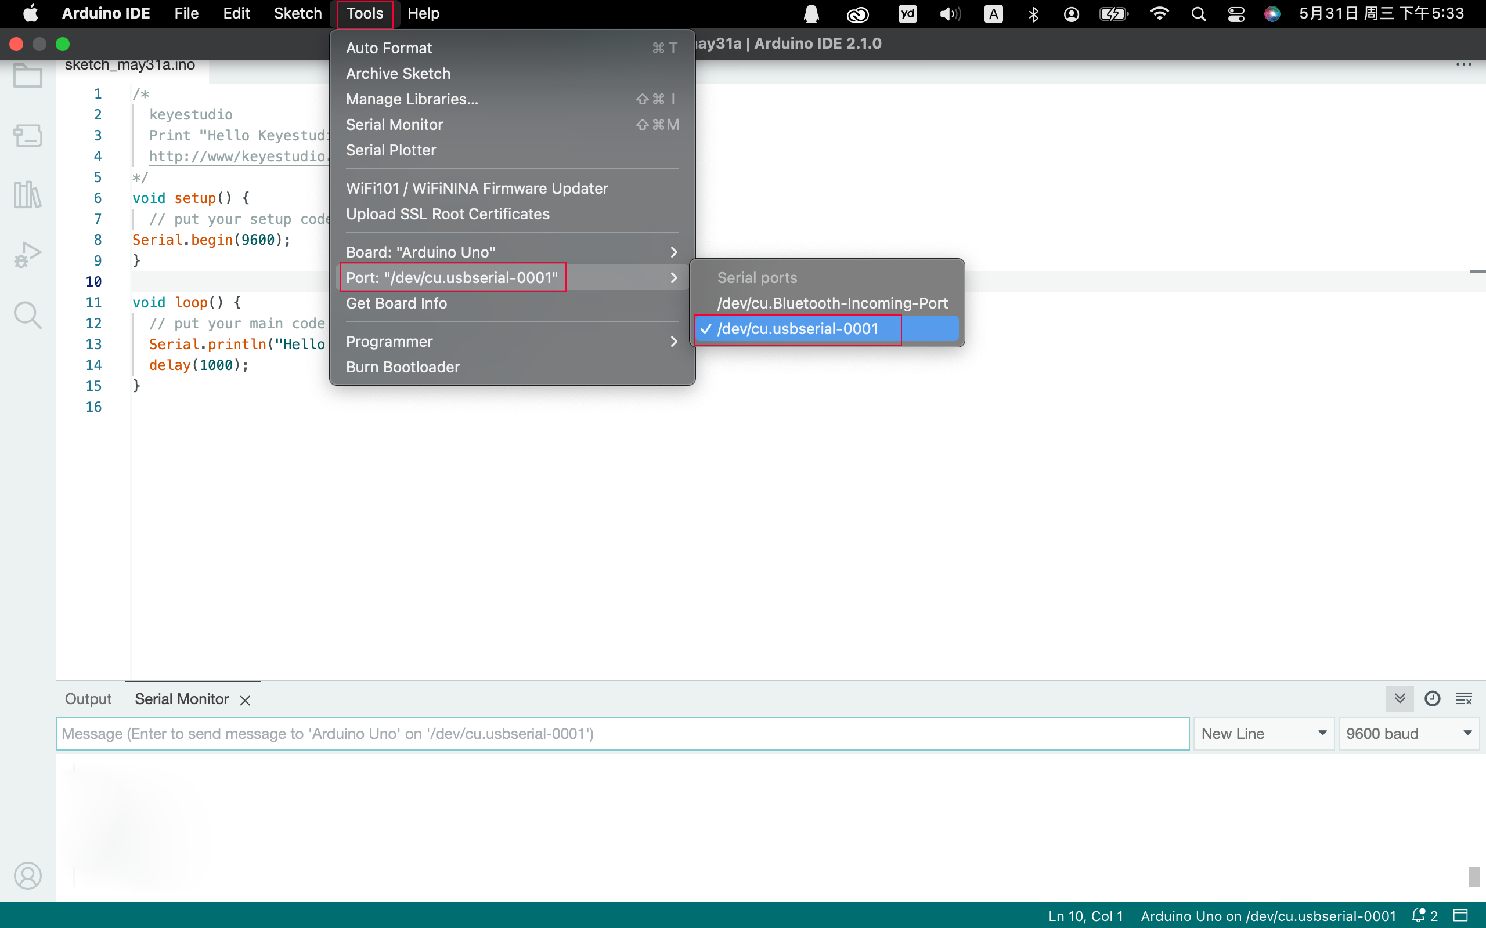
Task: Choose Auto Format from Tools menu
Action: click(512, 48)
